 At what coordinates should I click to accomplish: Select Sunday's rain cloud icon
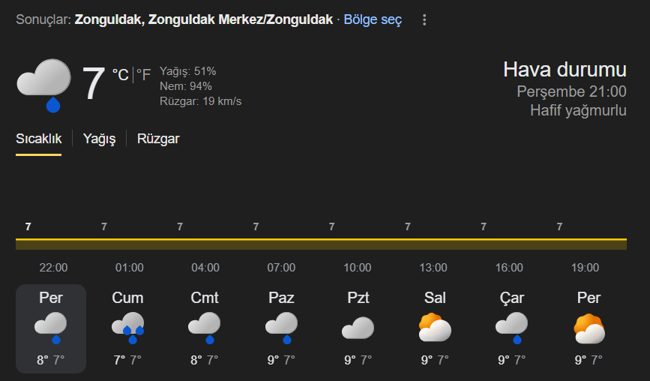[x=281, y=327]
